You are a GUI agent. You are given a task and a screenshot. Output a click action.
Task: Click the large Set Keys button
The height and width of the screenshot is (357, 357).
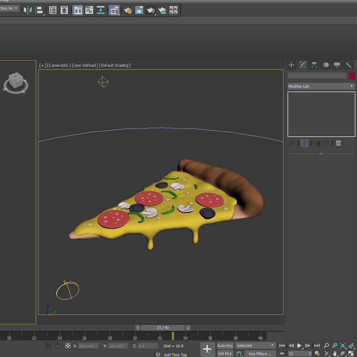tap(208, 350)
